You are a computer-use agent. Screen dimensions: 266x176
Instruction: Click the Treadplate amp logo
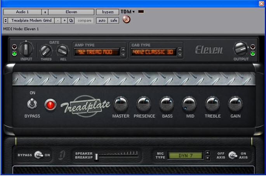point(85,106)
